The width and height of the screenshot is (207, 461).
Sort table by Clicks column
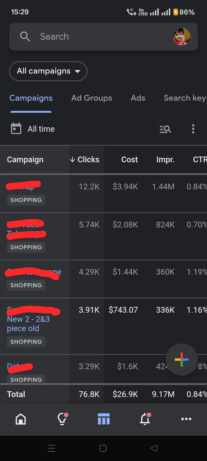point(85,159)
